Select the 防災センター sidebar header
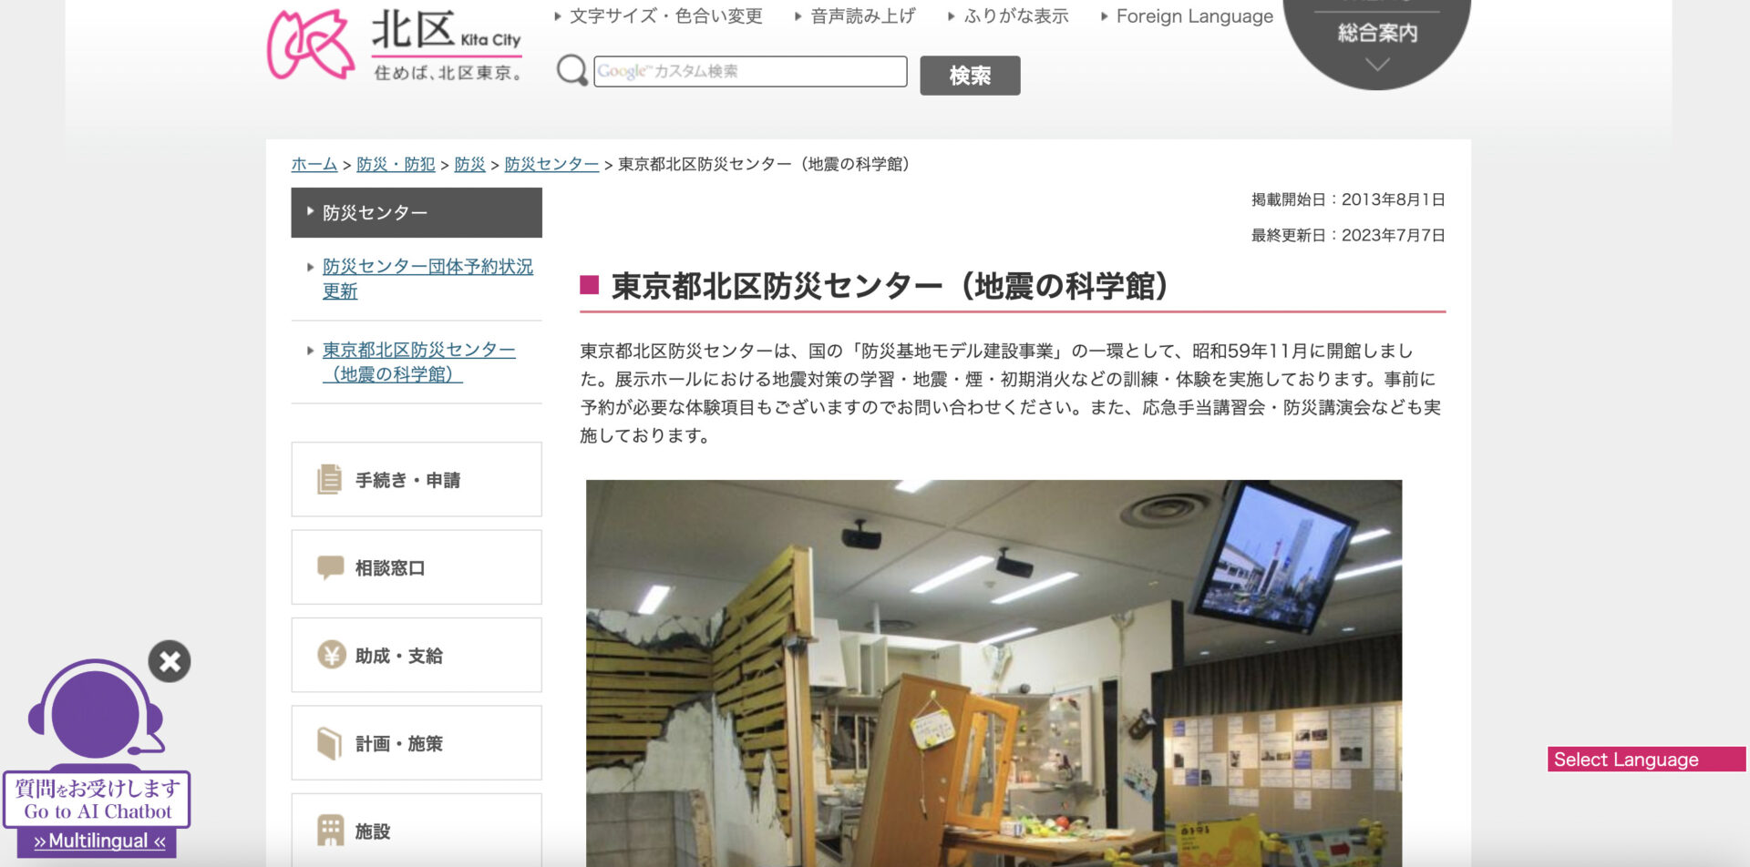1750x867 pixels. 417,213
